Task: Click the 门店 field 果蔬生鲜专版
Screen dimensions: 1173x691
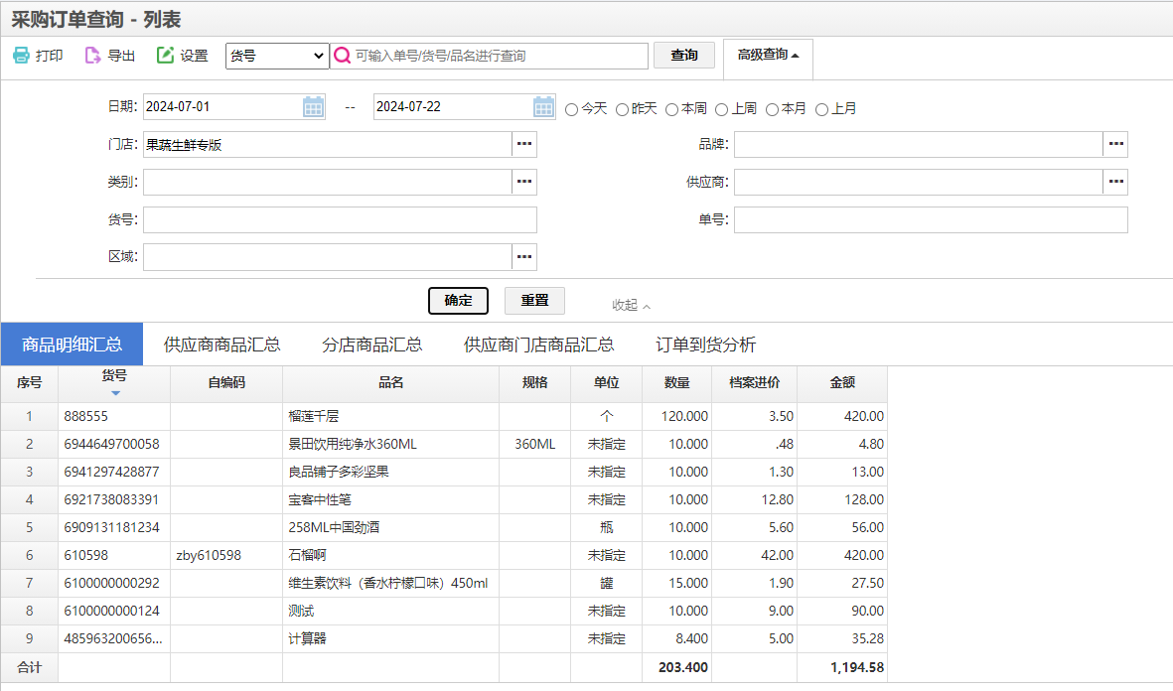Action: click(x=328, y=144)
